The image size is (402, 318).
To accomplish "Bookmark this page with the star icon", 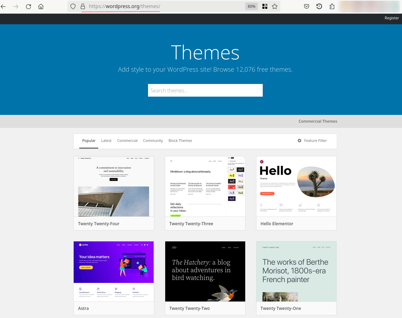I will pyautogui.click(x=275, y=6).
